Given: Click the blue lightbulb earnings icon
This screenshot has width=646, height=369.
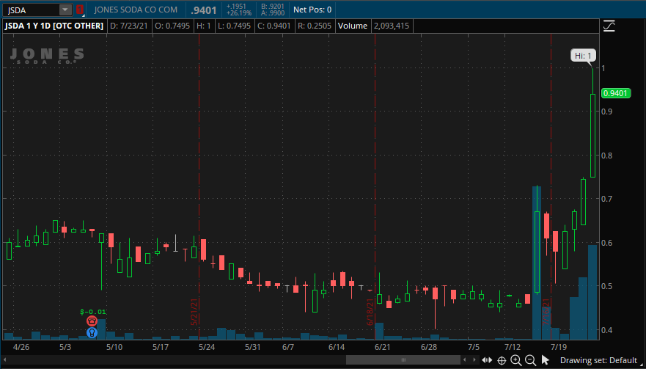Looking at the screenshot, I should (x=92, y=332).
